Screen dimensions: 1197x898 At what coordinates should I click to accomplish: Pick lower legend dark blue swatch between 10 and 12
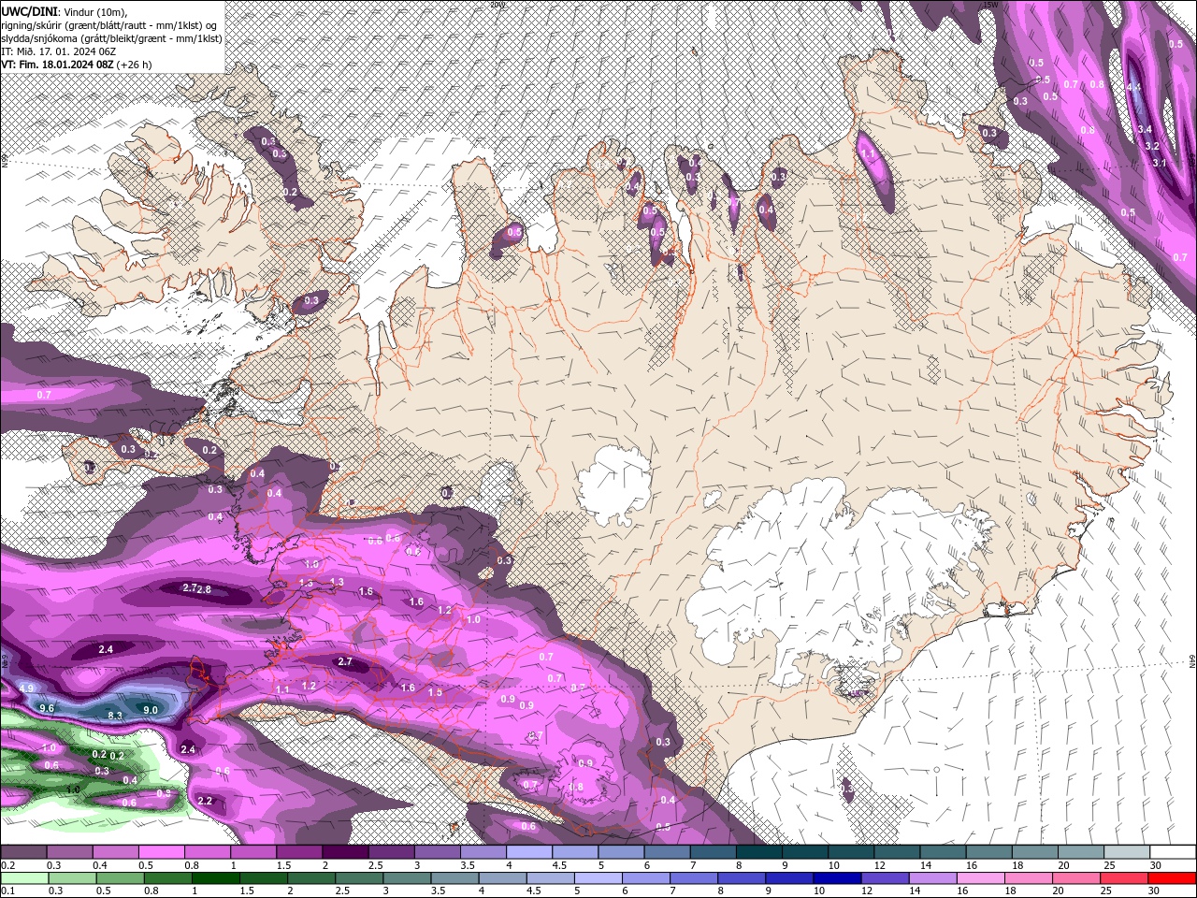coord(836,878)
